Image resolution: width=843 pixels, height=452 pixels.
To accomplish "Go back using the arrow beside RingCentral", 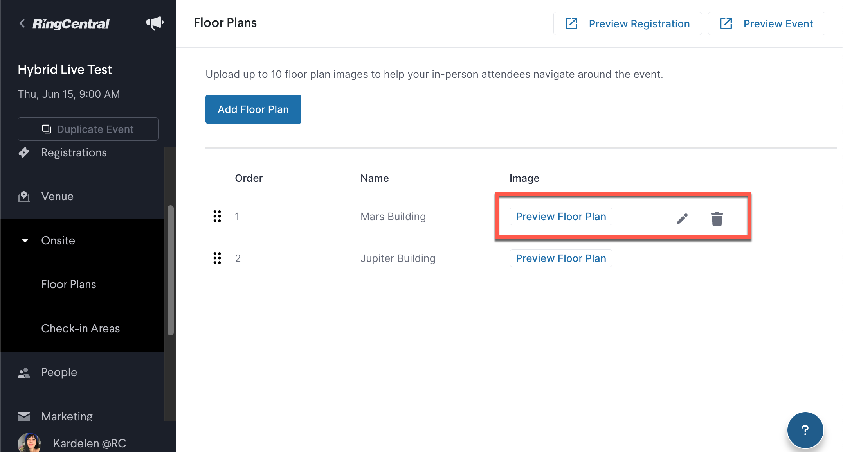I will click(x=22, y=23).
